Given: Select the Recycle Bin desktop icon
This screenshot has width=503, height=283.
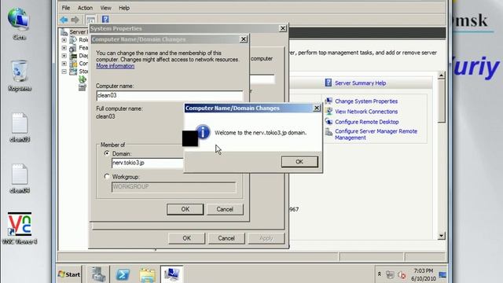Looking at the screenshot, I should (20, 75).
